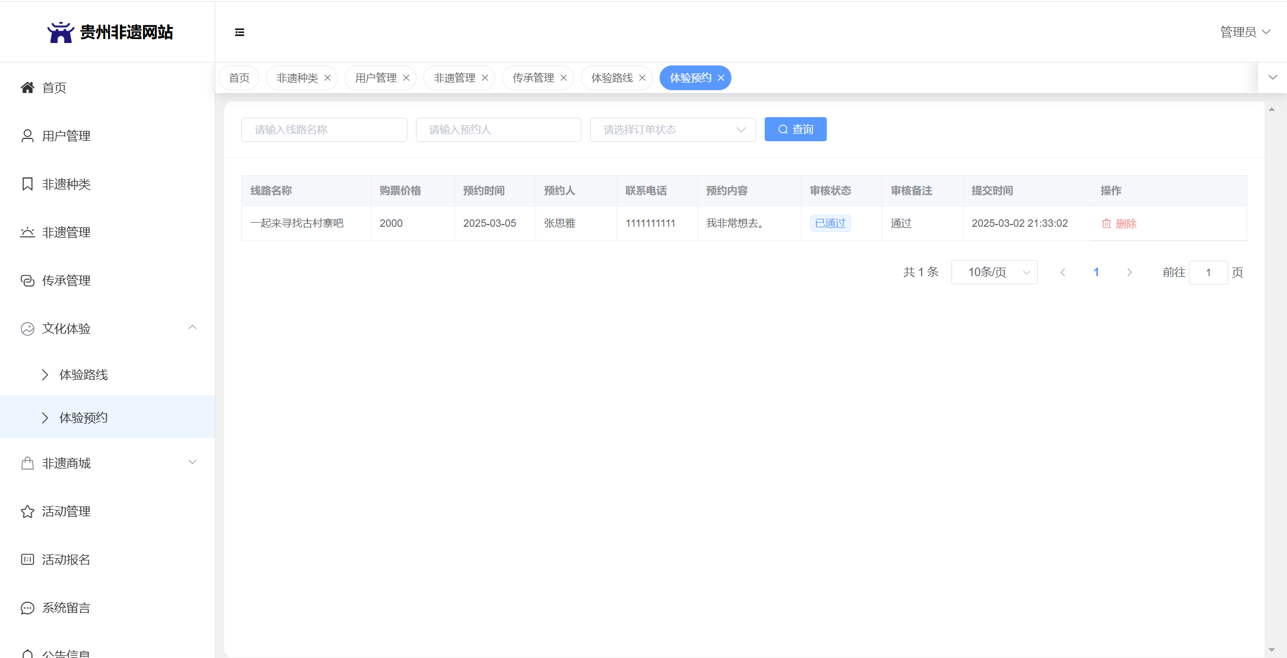Close the 非遗种类 tab
Image resolution: width=1287 pixels, height=658 pixels.
coord(327,78)
